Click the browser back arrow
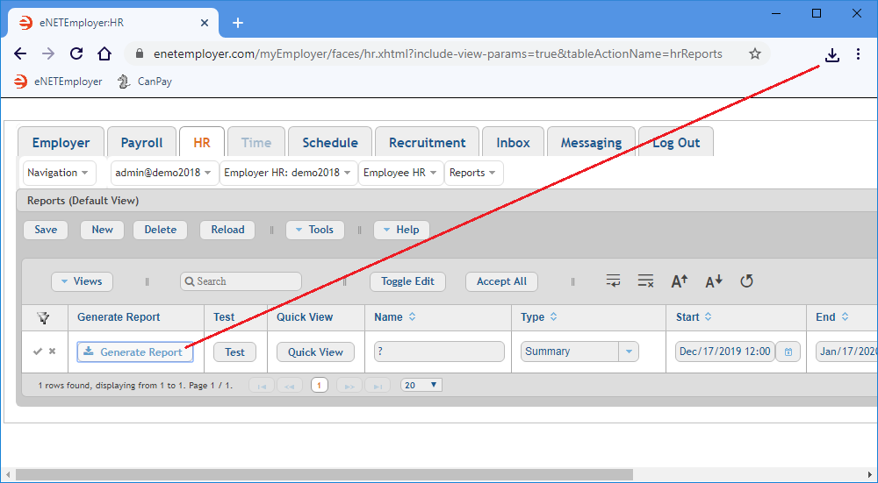878x483 pixels. click(20, 53)
